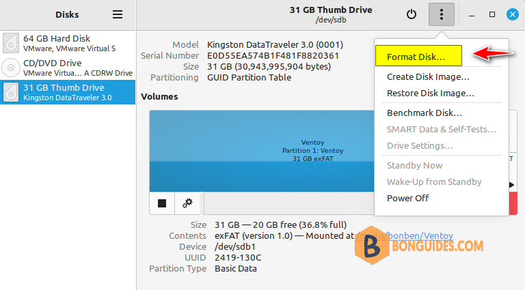Click the Volumes heading
This screenshot has height=290, width=525.
[x=159, y=97]
